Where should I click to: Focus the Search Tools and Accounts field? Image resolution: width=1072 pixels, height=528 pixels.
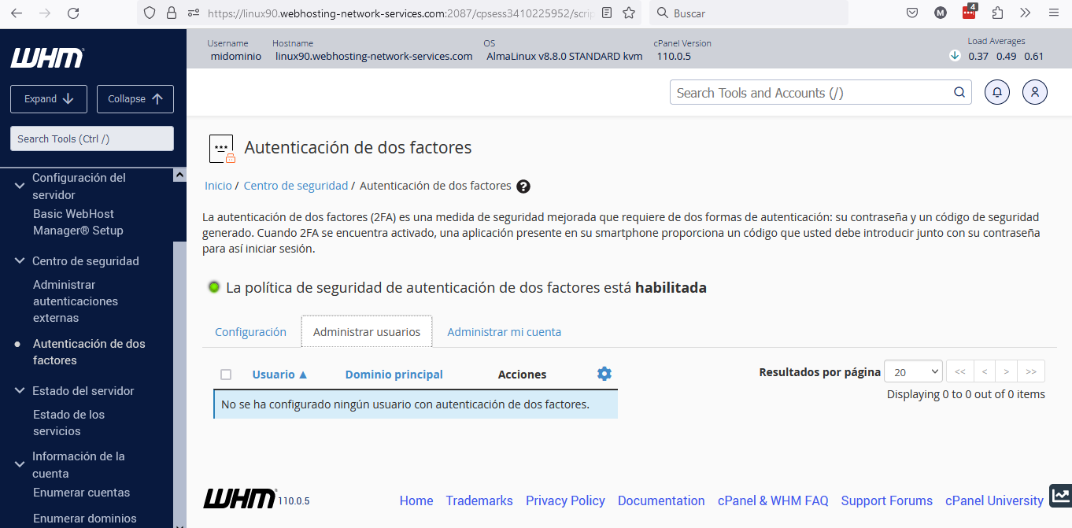(x=811, y=92)
